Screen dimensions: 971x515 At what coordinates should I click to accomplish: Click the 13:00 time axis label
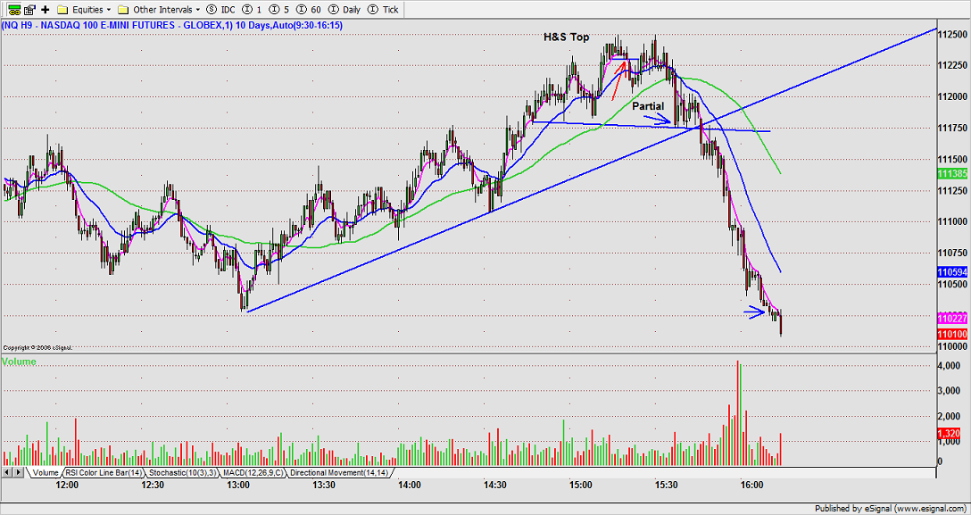(238, 485)
